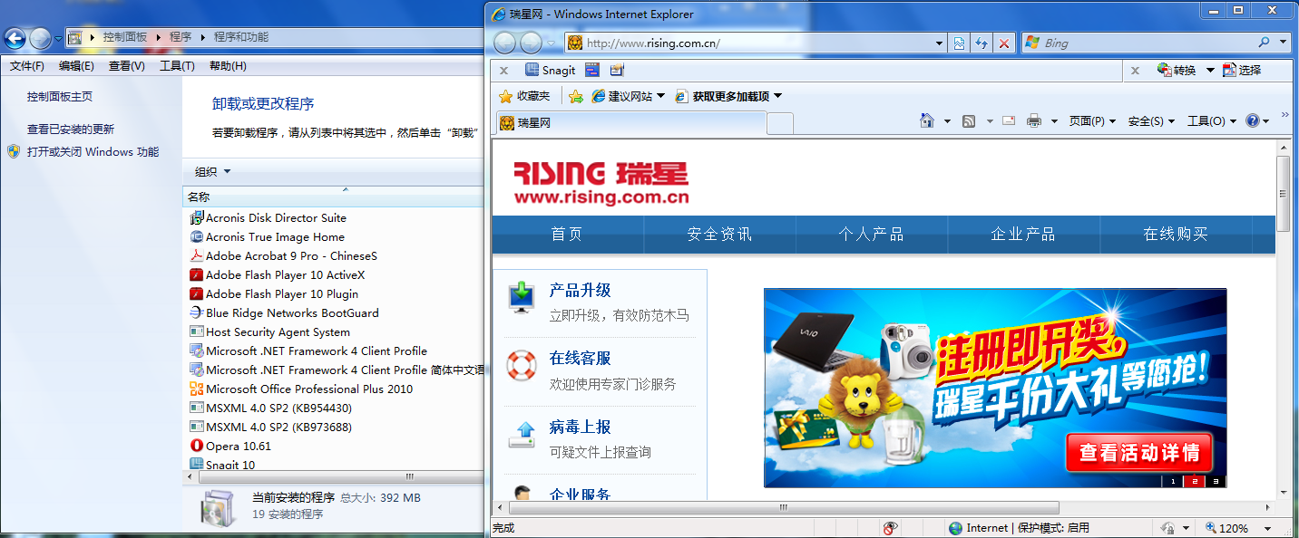The height and width of the screenshot is (538, 1299).
Task: Click the IE address bar URL field
Action: pyautogui.click(x=757, y=43)
